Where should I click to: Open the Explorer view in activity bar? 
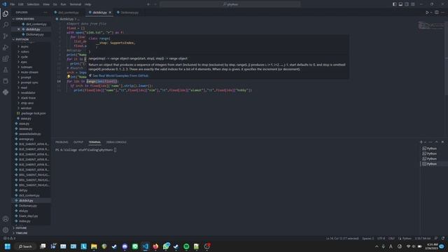coord(6,14)
